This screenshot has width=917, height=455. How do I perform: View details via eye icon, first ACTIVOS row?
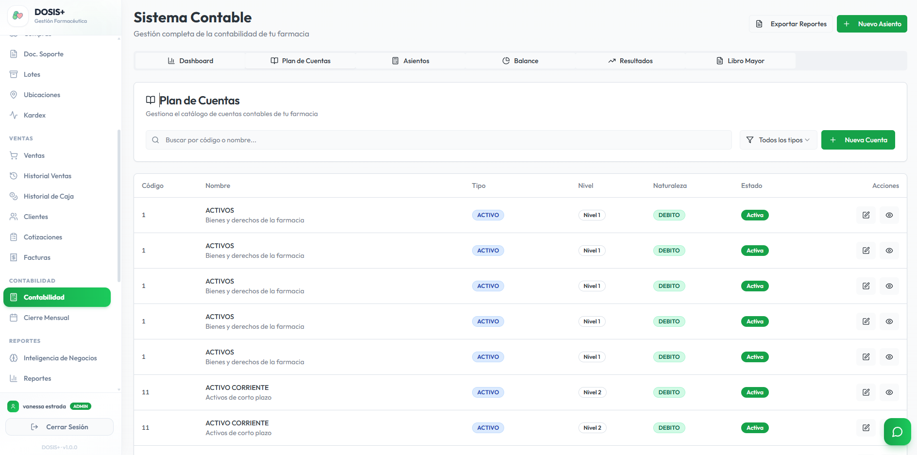point(889,215)
